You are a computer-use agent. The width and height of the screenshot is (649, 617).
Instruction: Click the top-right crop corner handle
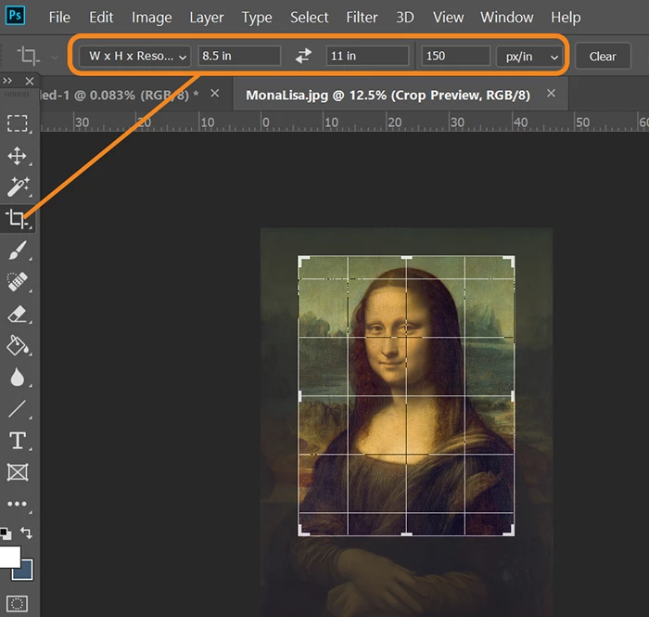click(x=510, y=262)
